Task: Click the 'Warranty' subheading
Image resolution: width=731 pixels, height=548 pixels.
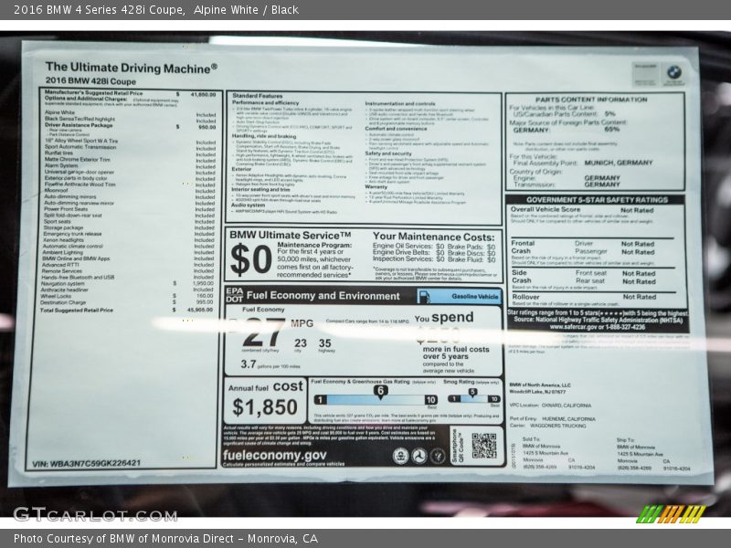Action: pos(376,187)
